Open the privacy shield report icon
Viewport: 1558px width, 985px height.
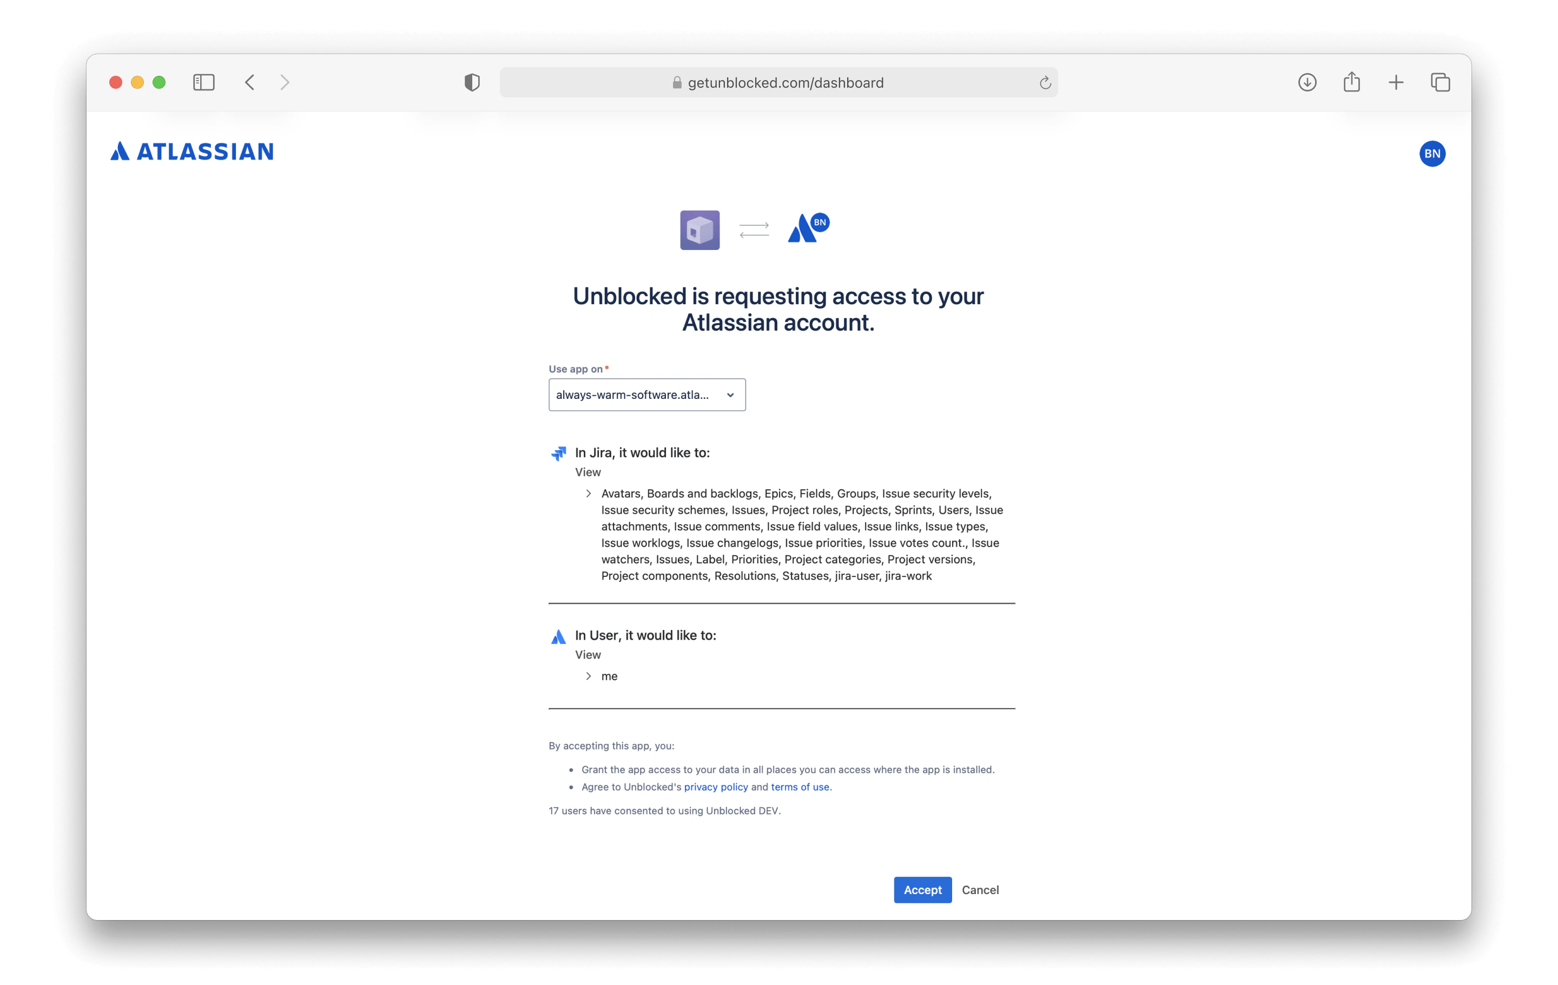[472, 82]
